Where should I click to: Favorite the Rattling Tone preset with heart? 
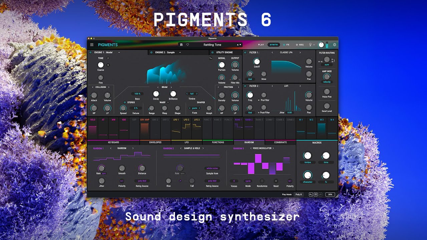[187, 45]
